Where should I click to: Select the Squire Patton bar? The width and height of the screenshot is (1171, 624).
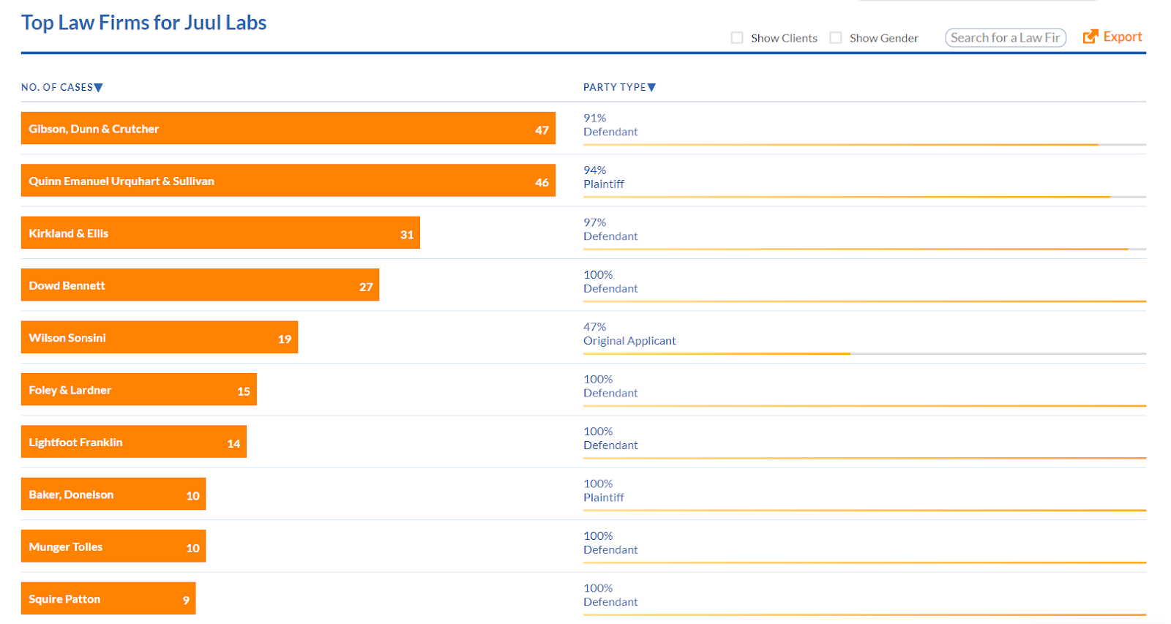(108, 598)
